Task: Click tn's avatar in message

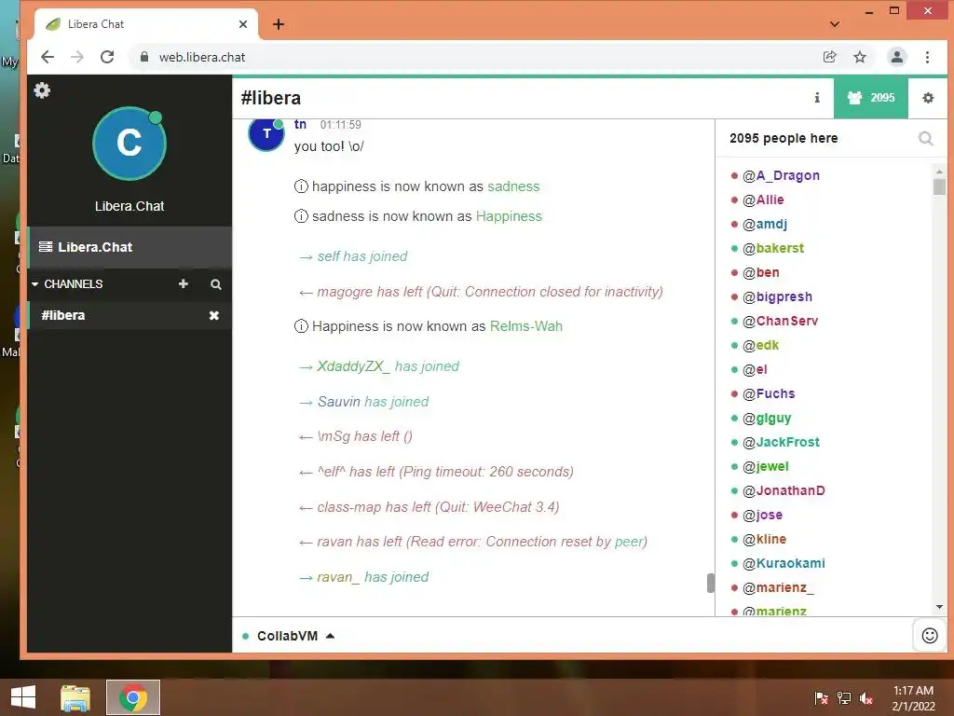Action: pyautogui.click(x=266, y=133)
